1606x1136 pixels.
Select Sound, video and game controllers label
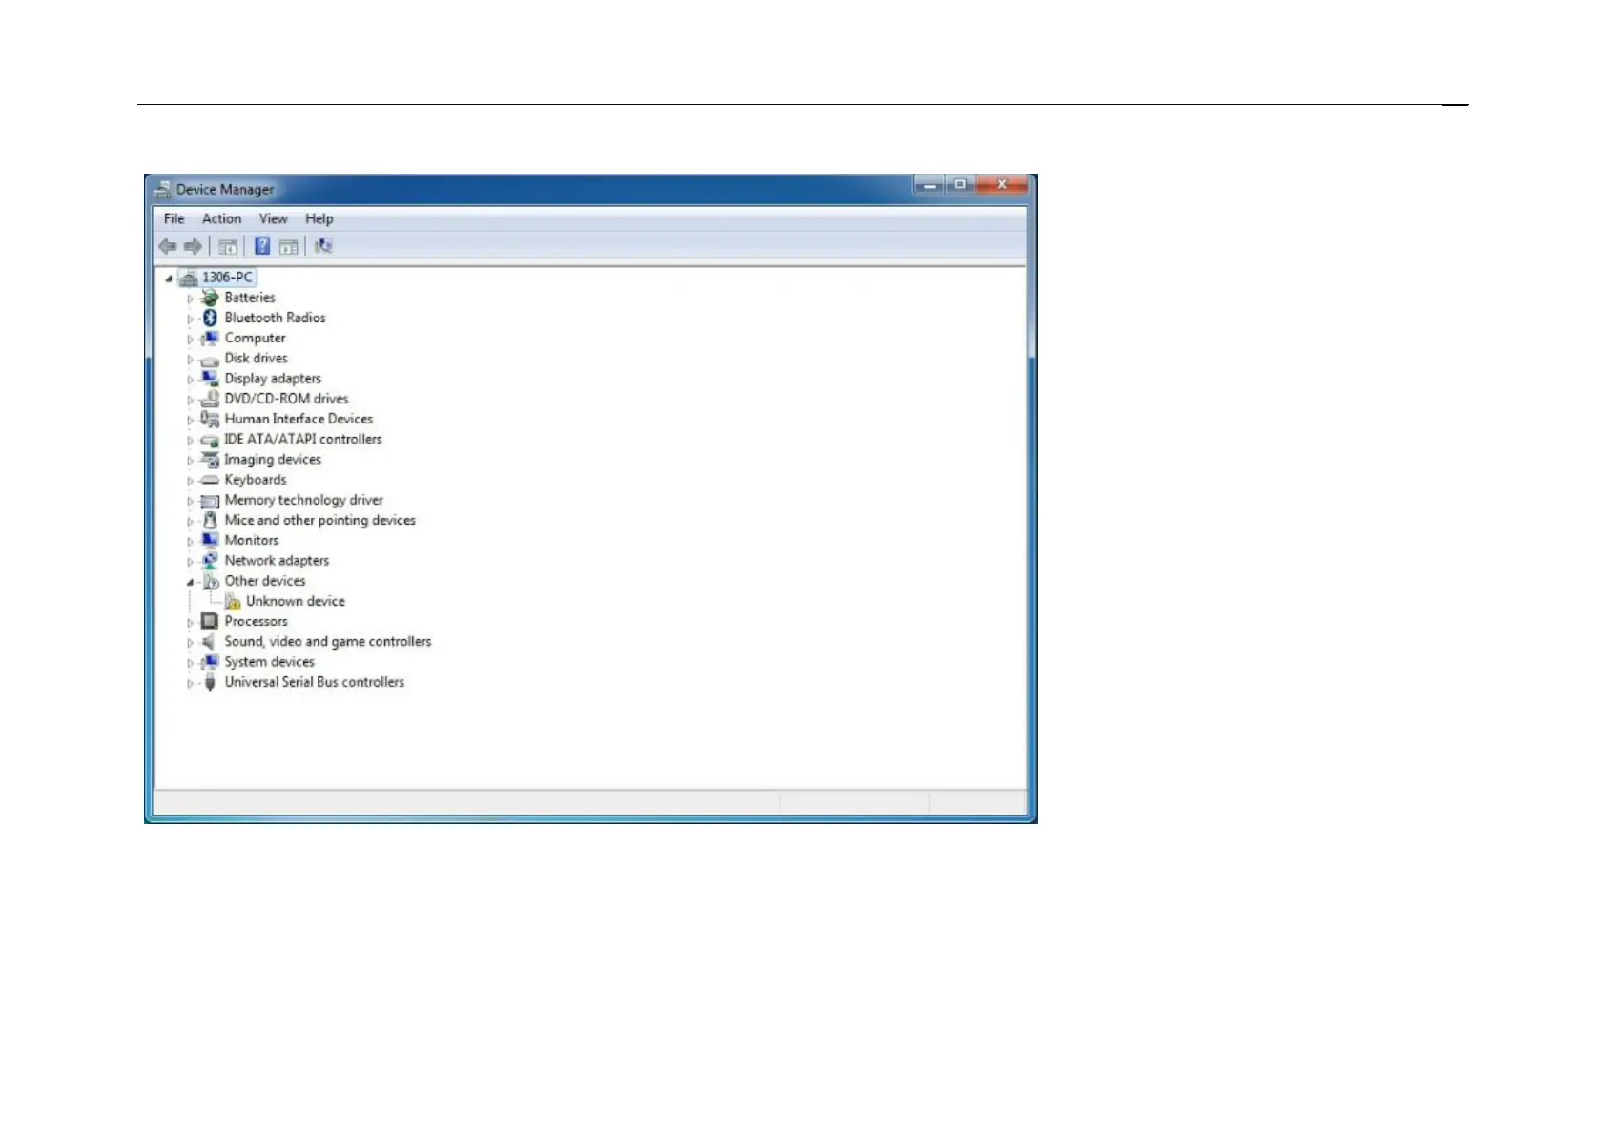tap(328, 642)
